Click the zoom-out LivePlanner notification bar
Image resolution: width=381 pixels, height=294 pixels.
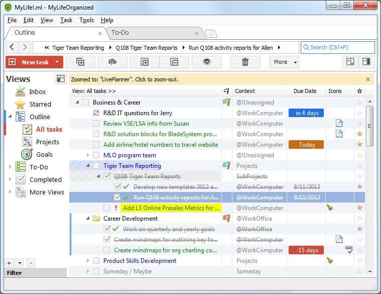[x=216, y=79]
